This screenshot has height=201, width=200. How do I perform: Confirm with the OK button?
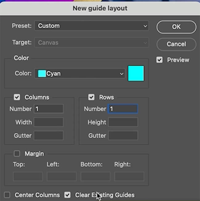[176, 27]
